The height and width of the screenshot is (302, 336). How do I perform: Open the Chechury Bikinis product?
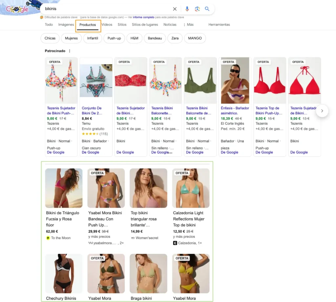tap(61, 298)
